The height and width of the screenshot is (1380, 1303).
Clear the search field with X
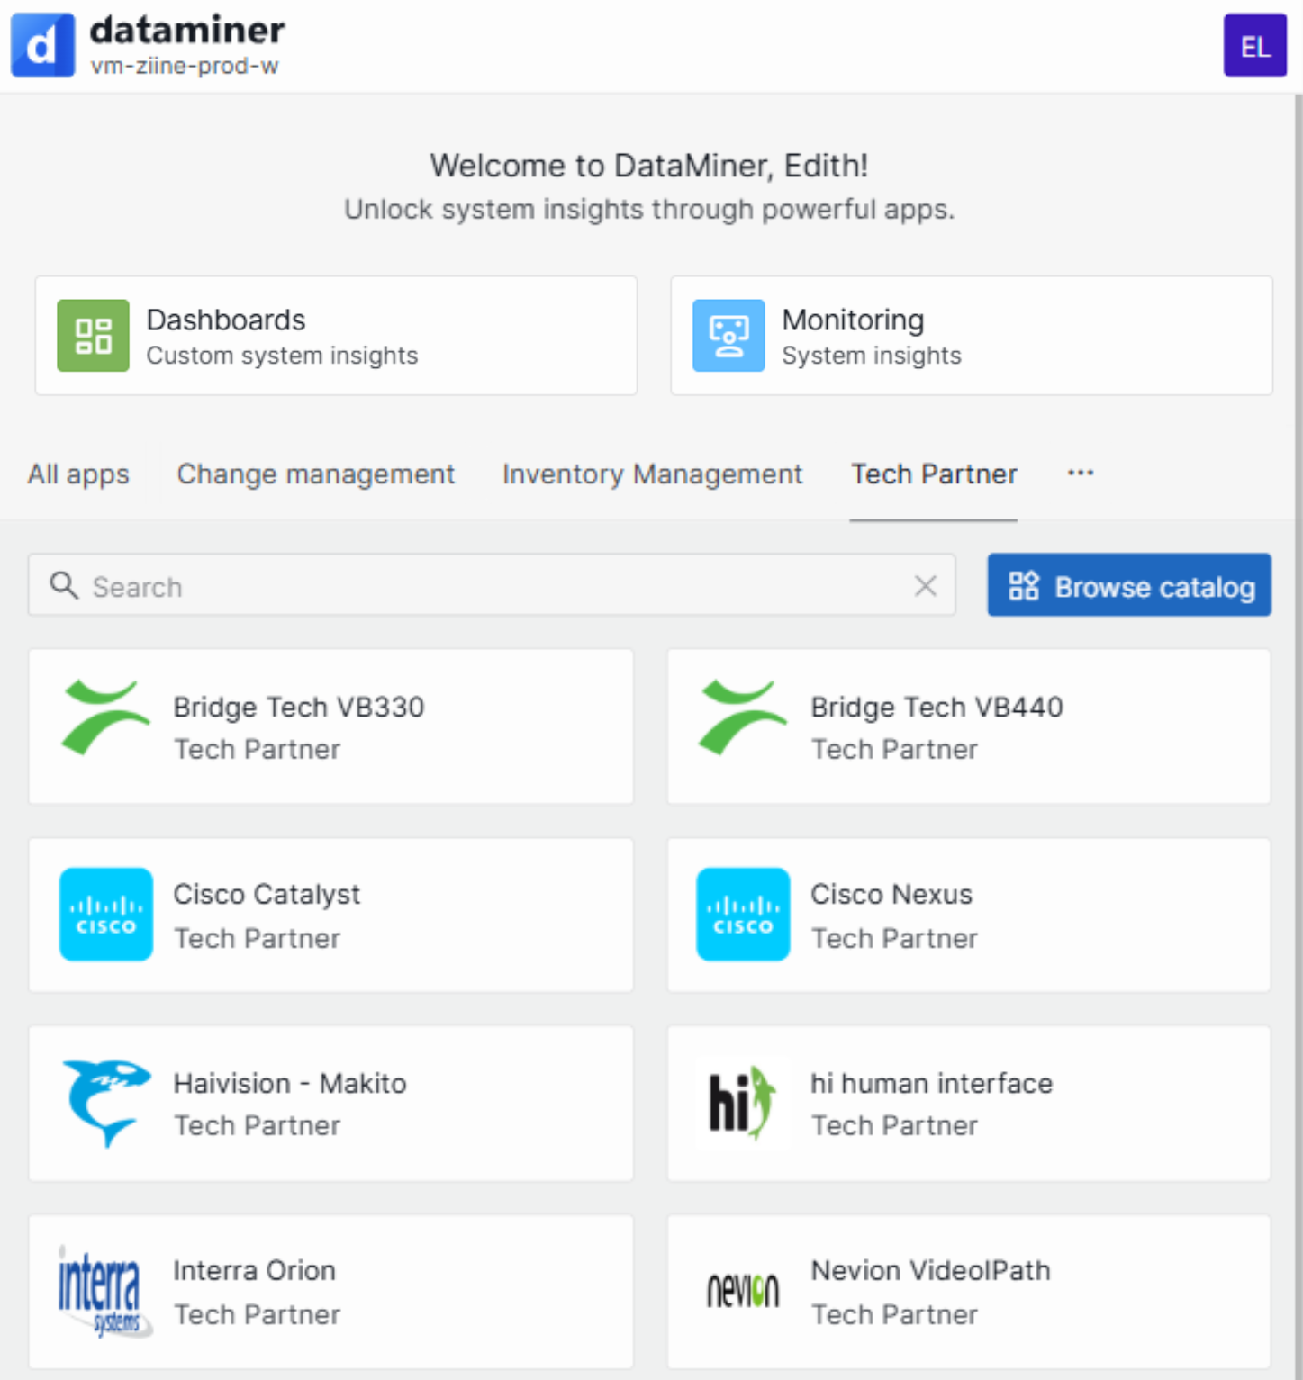point(926,586)
